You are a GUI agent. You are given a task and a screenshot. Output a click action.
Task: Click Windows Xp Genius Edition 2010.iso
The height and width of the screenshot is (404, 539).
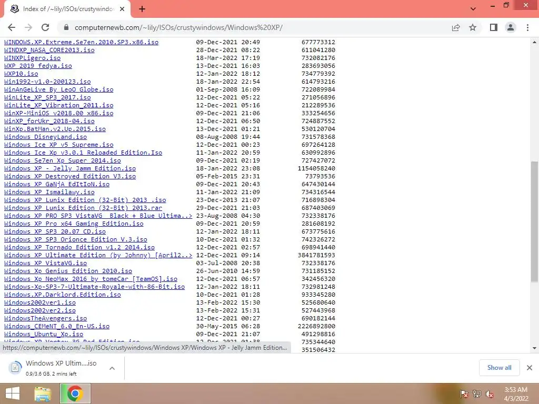(68, 271)
